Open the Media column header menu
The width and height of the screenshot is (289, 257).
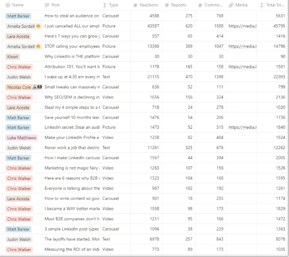click(241, 5)
